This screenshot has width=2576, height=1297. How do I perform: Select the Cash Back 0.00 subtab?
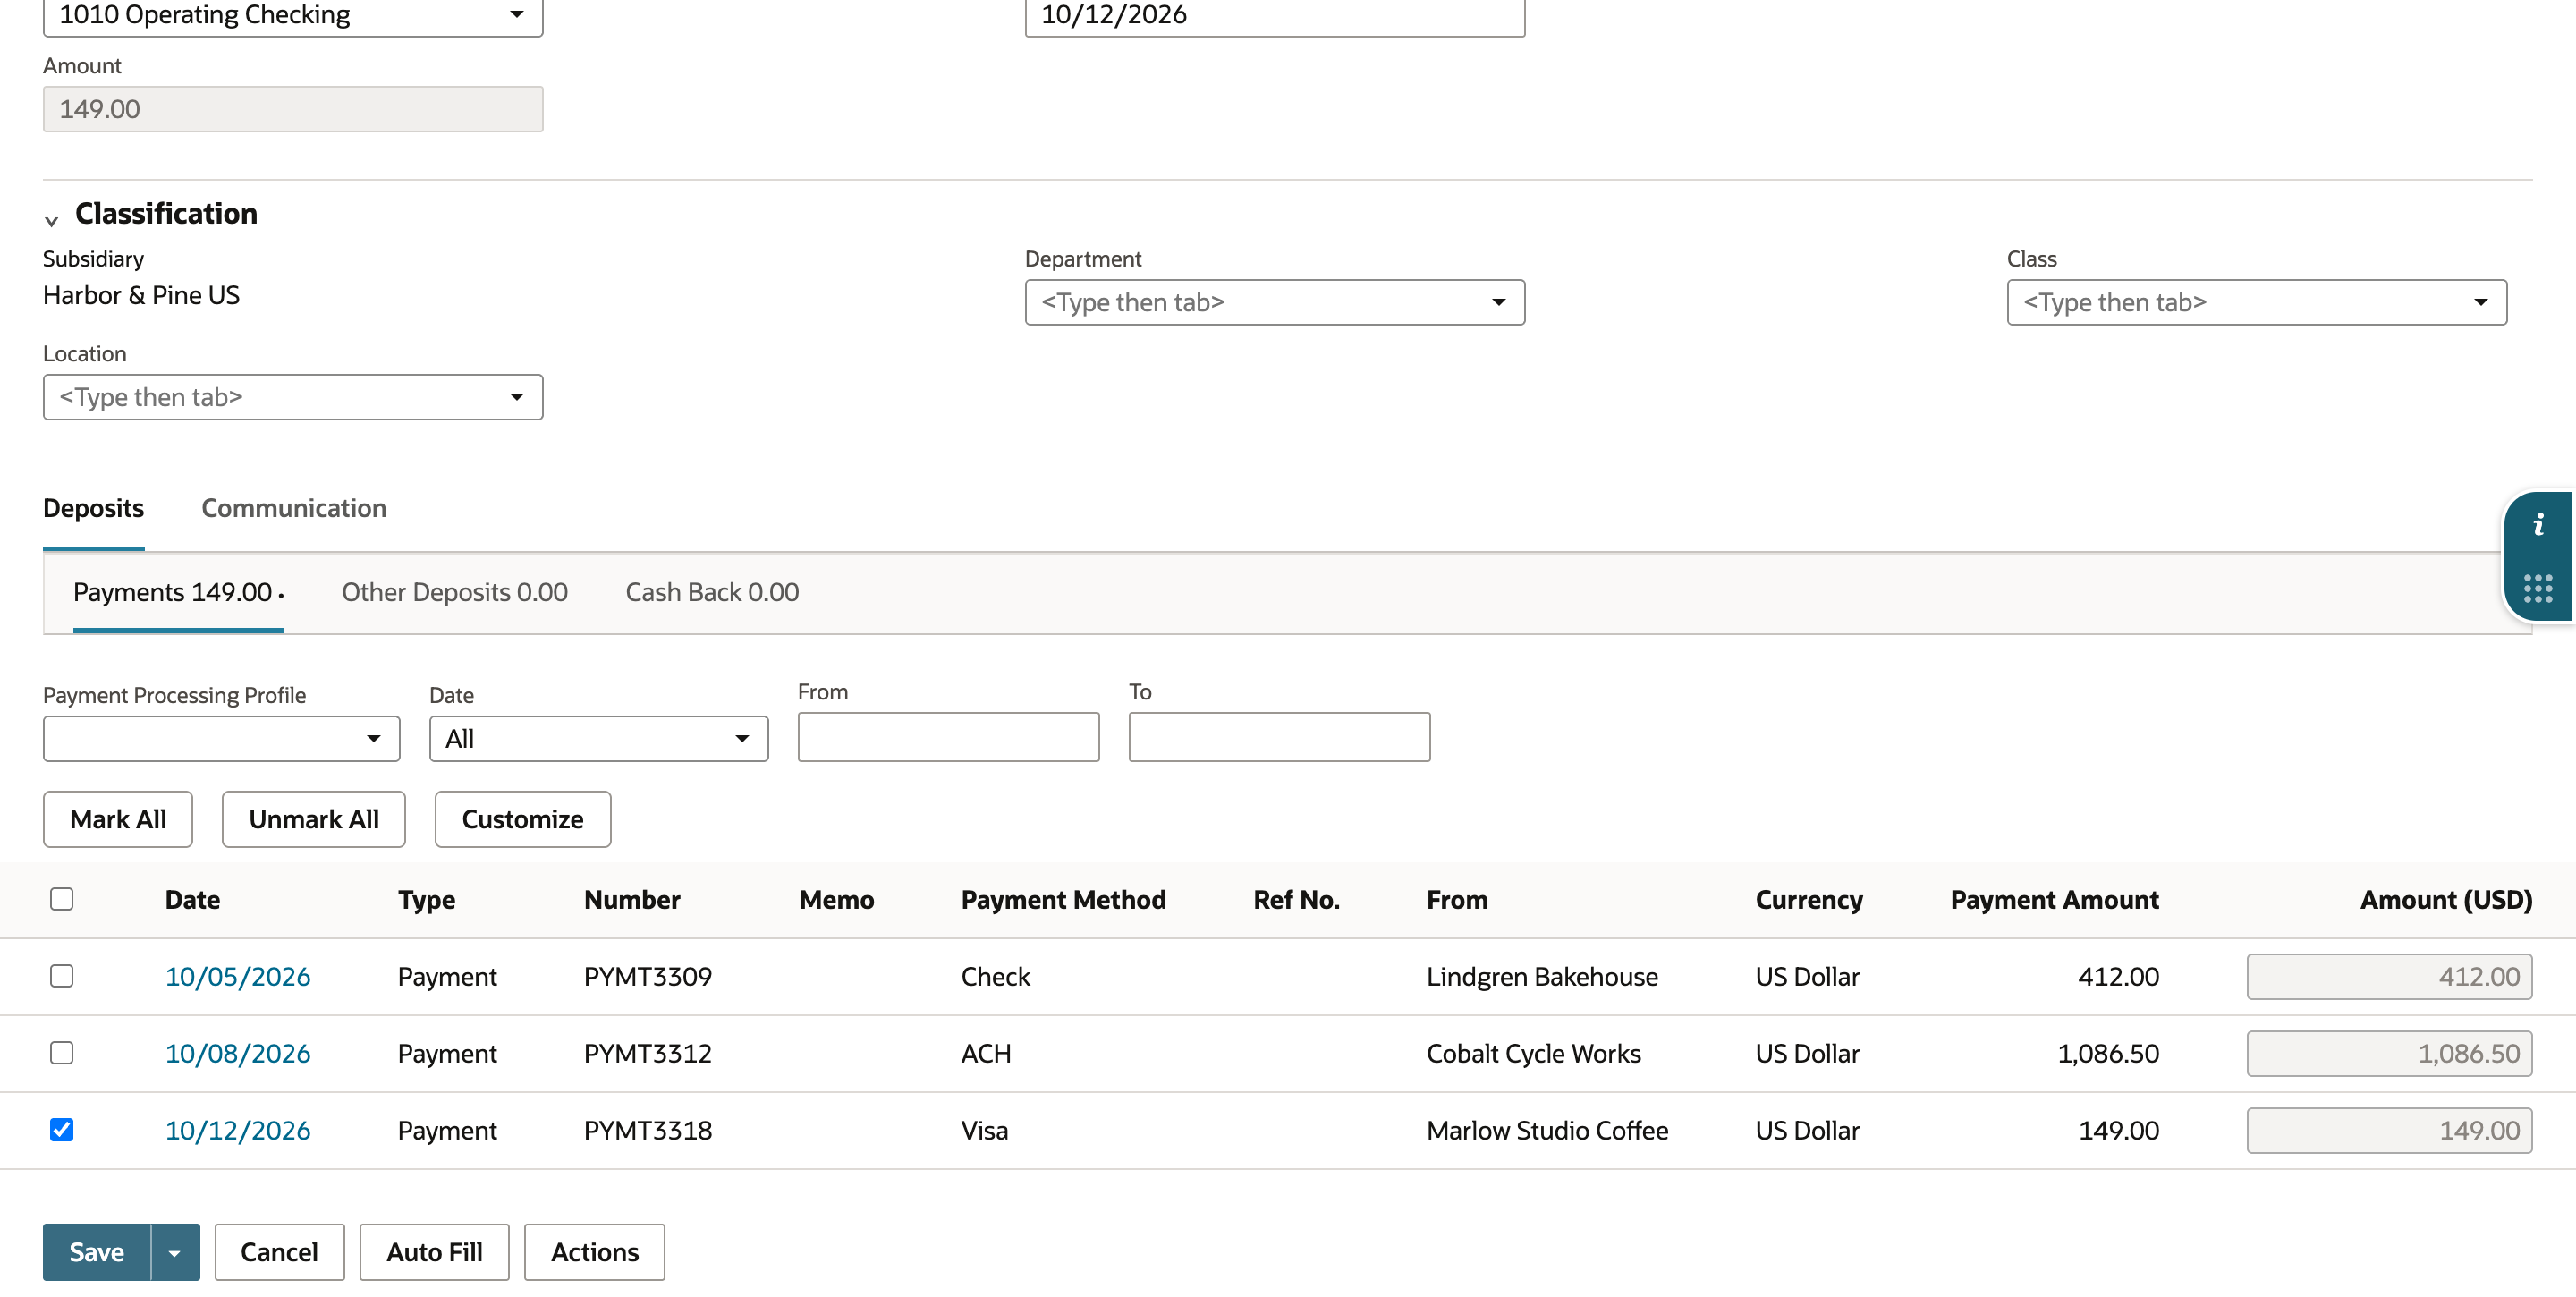pos(712,592)
